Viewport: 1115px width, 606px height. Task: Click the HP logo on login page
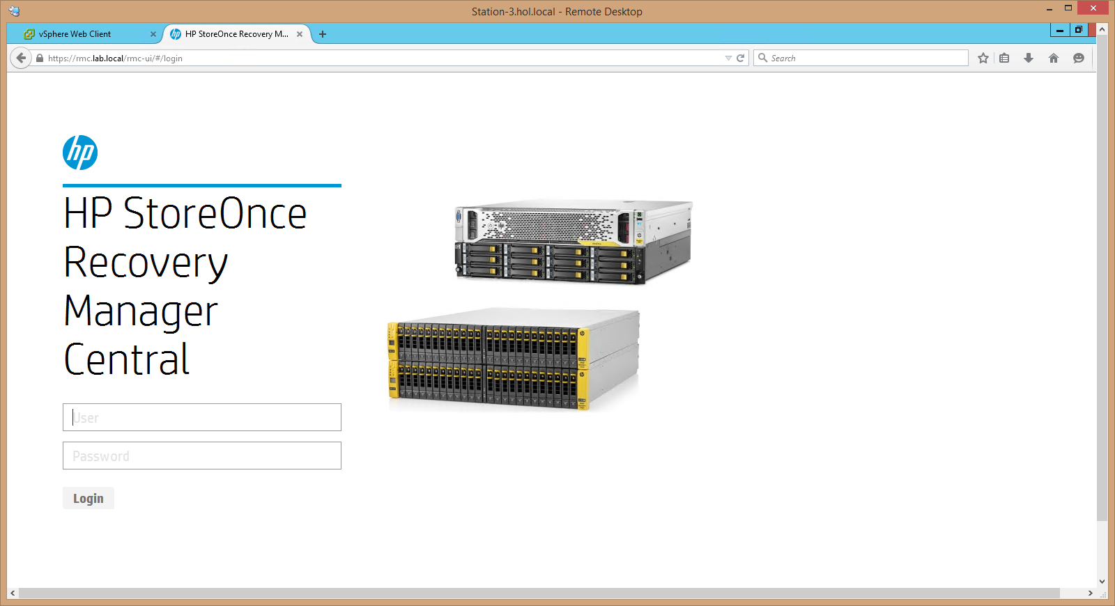click(80, 153)
